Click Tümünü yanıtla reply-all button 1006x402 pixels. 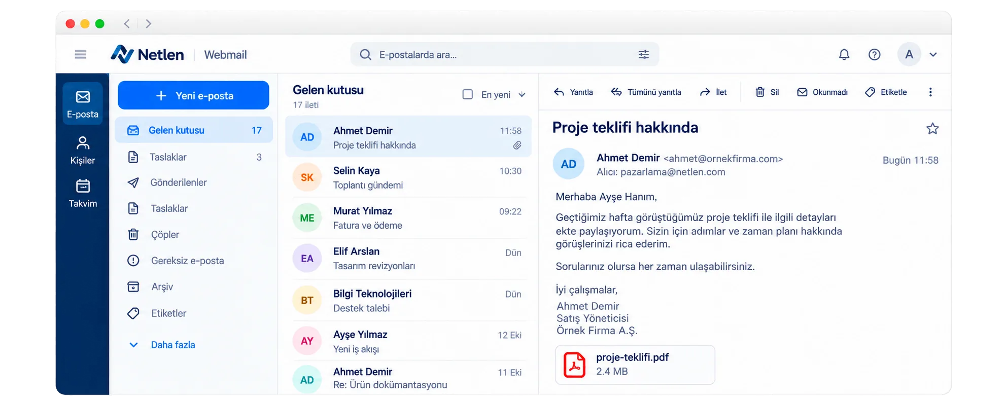click(x=646, y=92)
